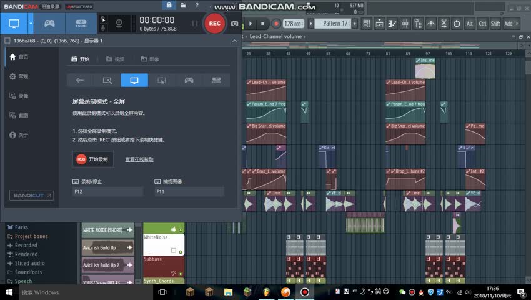Choose around-mouse recording mode icon
Image resolution: width=531 pixels, height=300 pixels.
coord(162,80)
